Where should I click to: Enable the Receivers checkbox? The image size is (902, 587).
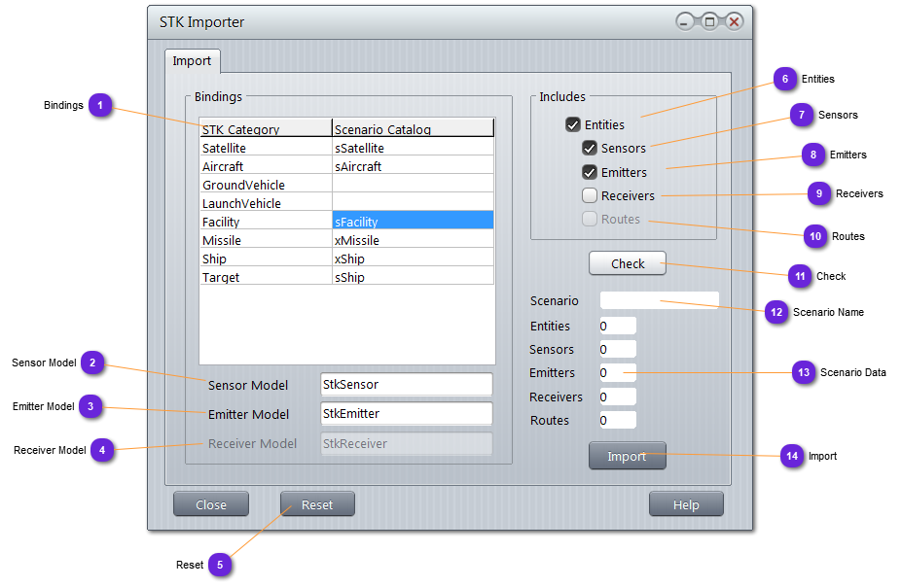590,195
